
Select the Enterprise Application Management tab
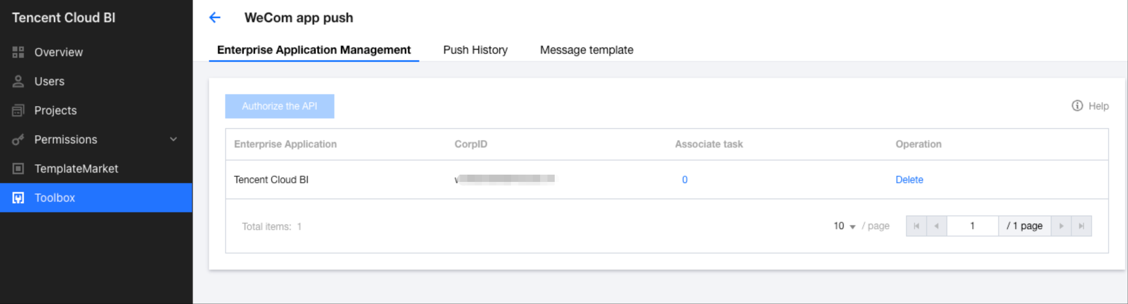313,50
